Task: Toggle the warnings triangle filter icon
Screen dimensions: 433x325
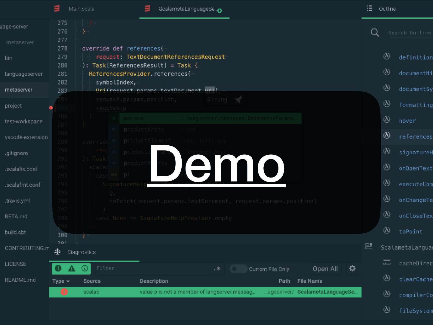Action: [72, 268]
